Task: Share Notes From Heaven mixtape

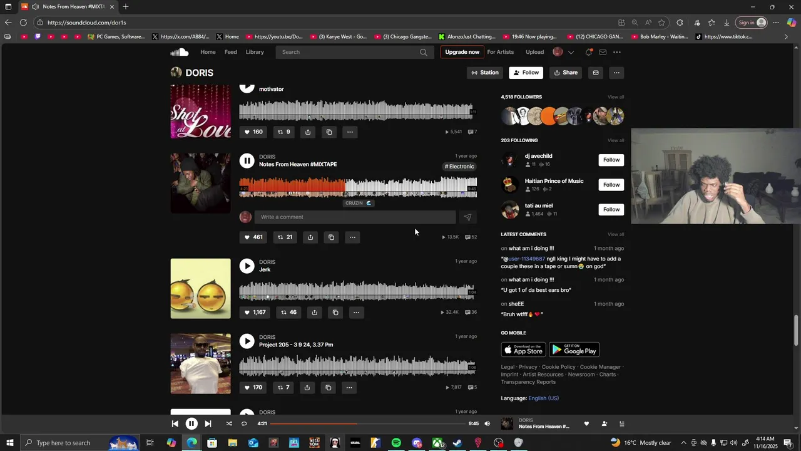Action: pyautogui.click(x=310, y=237)
